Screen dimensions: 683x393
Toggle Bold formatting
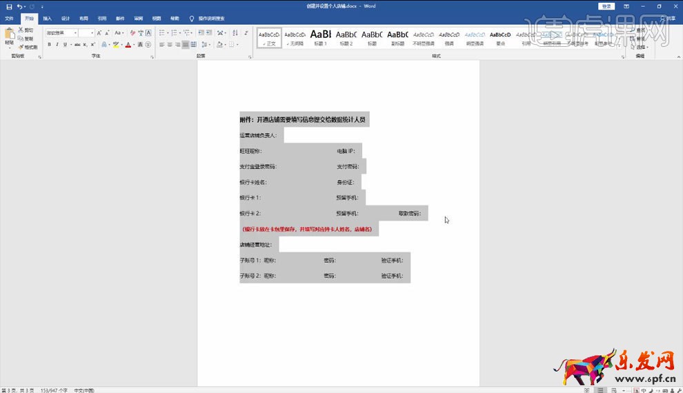click(x=49, y=45)
